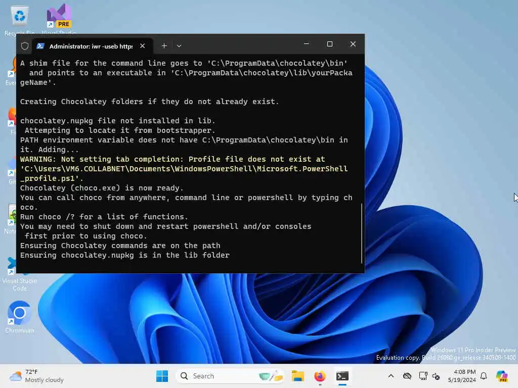Open the clock showing 4:08 PM
Screen dimensions: 518x388
(462, 376)
